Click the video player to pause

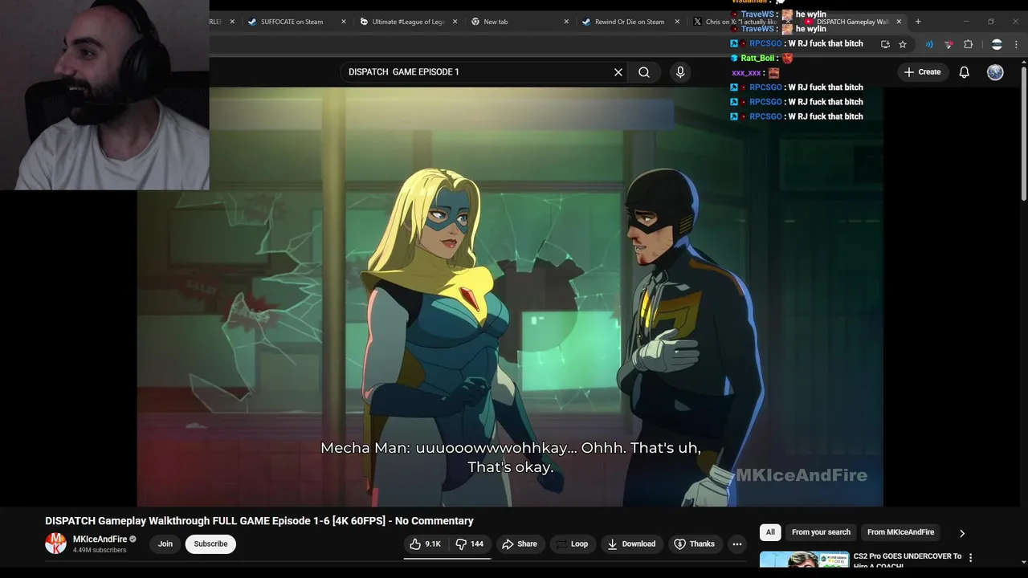(510, 297)
